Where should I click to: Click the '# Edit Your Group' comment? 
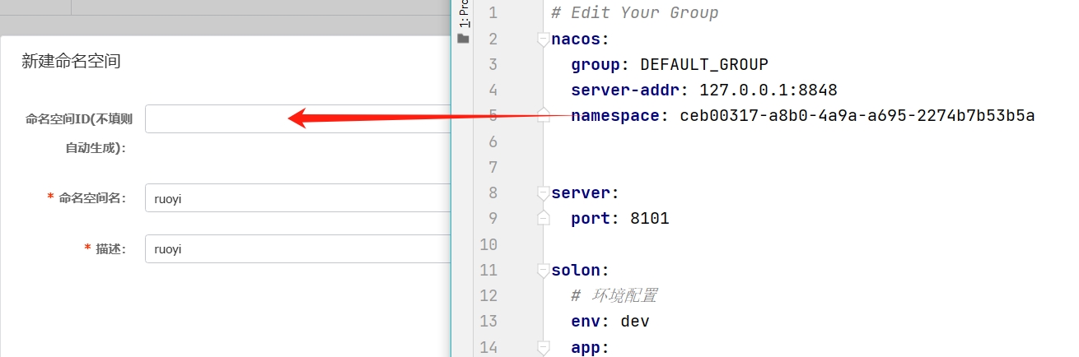(x=635, y=13)
